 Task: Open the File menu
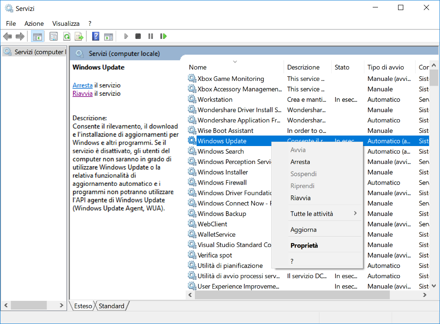[11, 24]
